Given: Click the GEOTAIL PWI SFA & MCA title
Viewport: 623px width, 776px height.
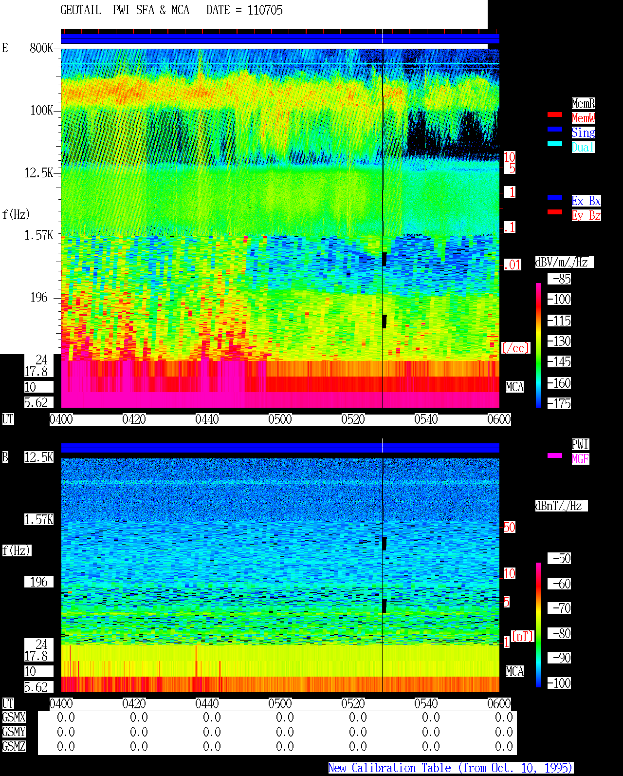Looking at the screenshot, I should tap(125, 10).
